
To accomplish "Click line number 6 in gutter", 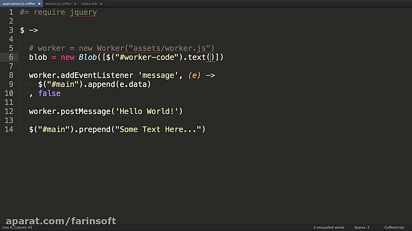I will [x=11, y=57].
